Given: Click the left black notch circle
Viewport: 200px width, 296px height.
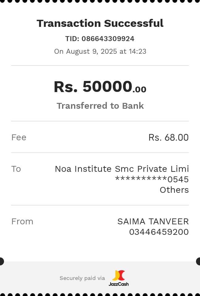Looking at the screenshot, I should point(1,261).
